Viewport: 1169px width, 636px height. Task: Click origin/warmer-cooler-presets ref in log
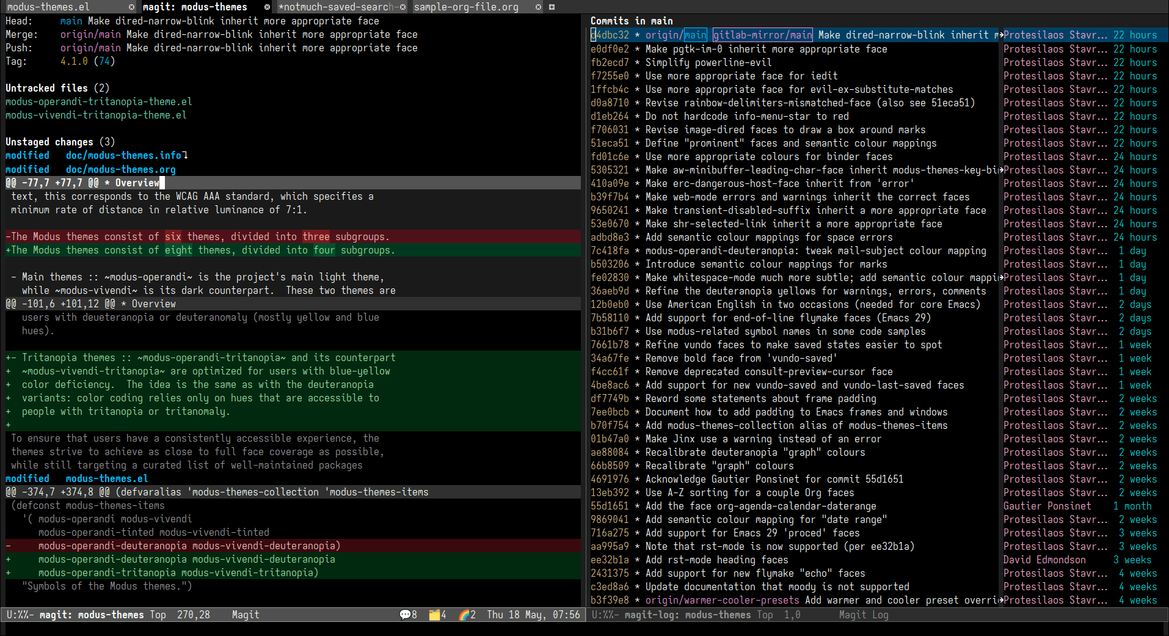pos(722,600)
